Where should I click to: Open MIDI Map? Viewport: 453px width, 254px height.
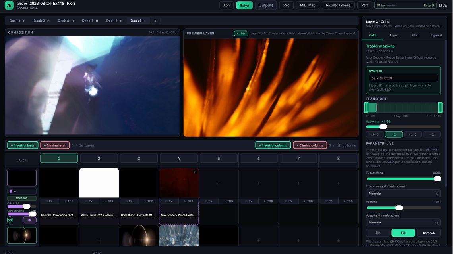308,5
